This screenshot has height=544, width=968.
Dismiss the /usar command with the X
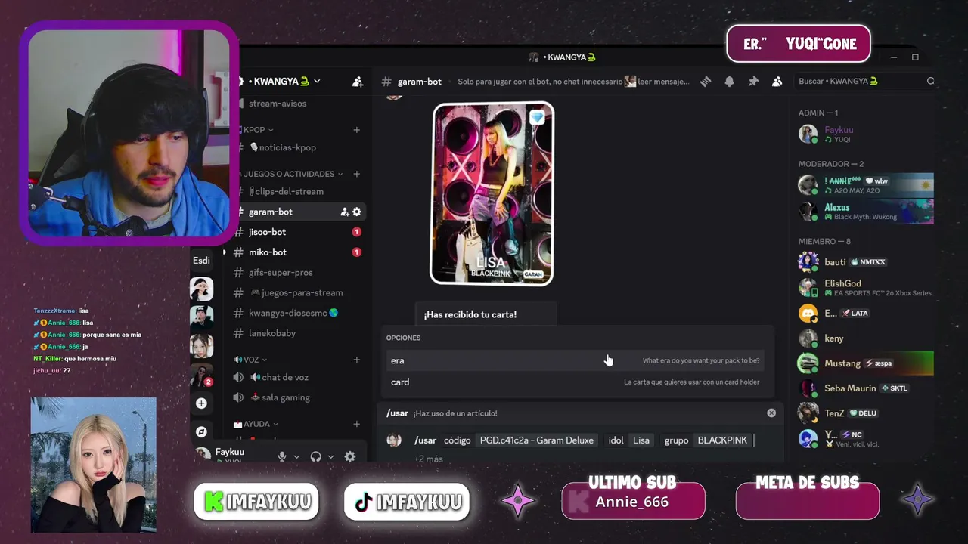point(771,413)
